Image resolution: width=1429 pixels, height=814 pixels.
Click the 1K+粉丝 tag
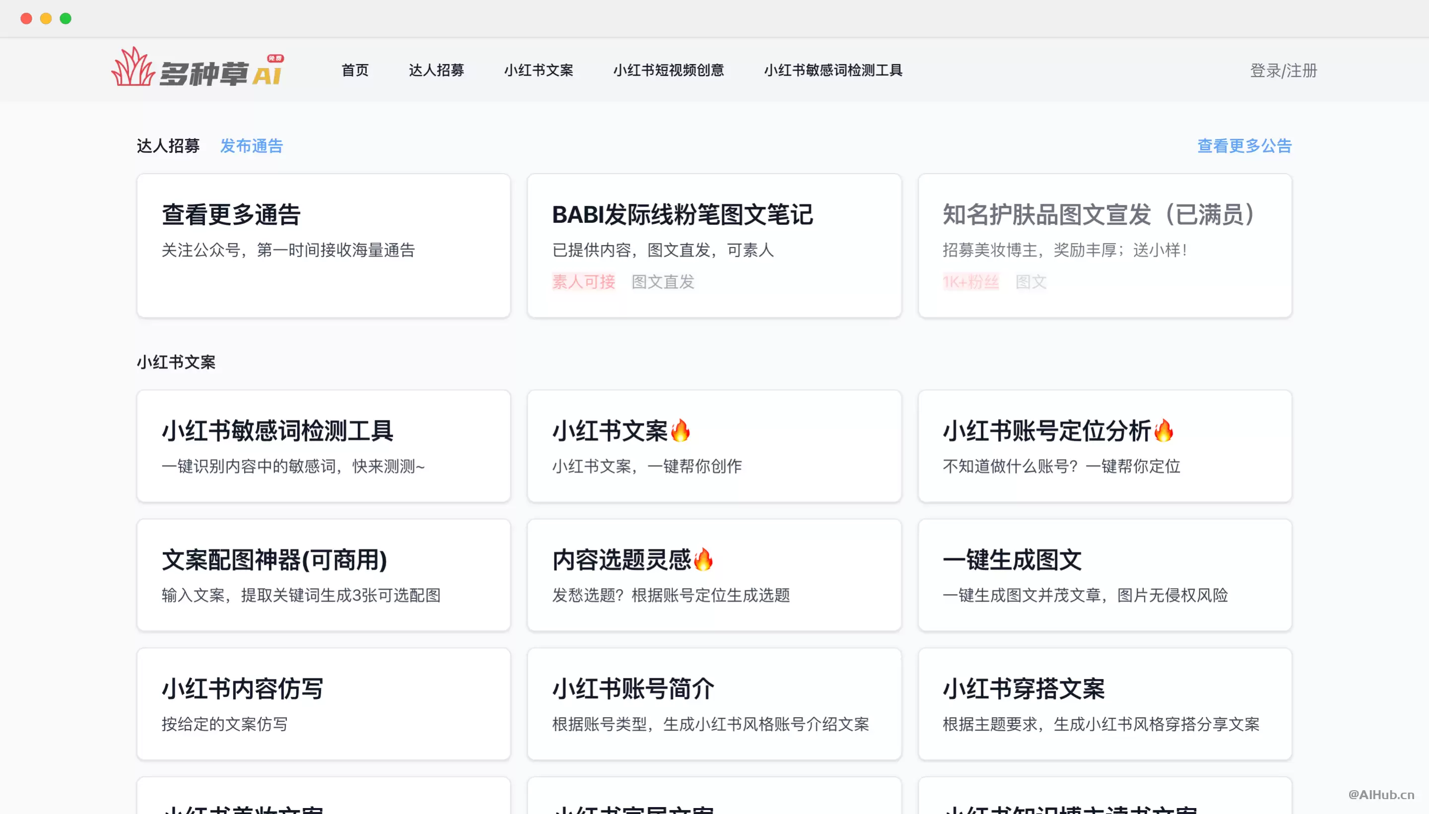point(970,282)
